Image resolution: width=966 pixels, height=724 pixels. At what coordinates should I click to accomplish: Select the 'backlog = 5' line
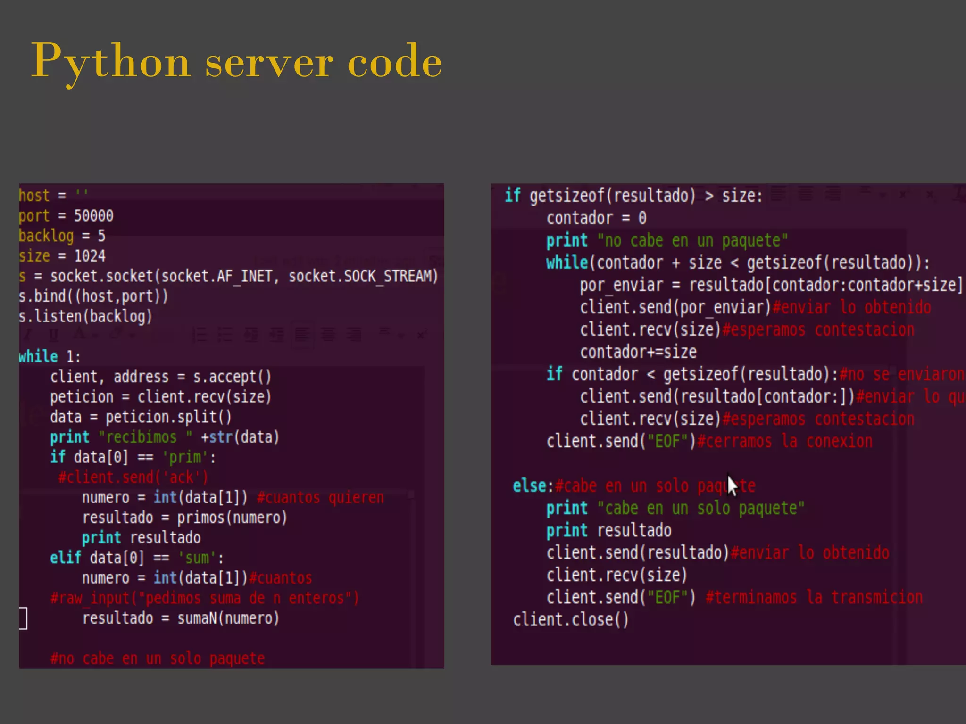click(62, 235)
